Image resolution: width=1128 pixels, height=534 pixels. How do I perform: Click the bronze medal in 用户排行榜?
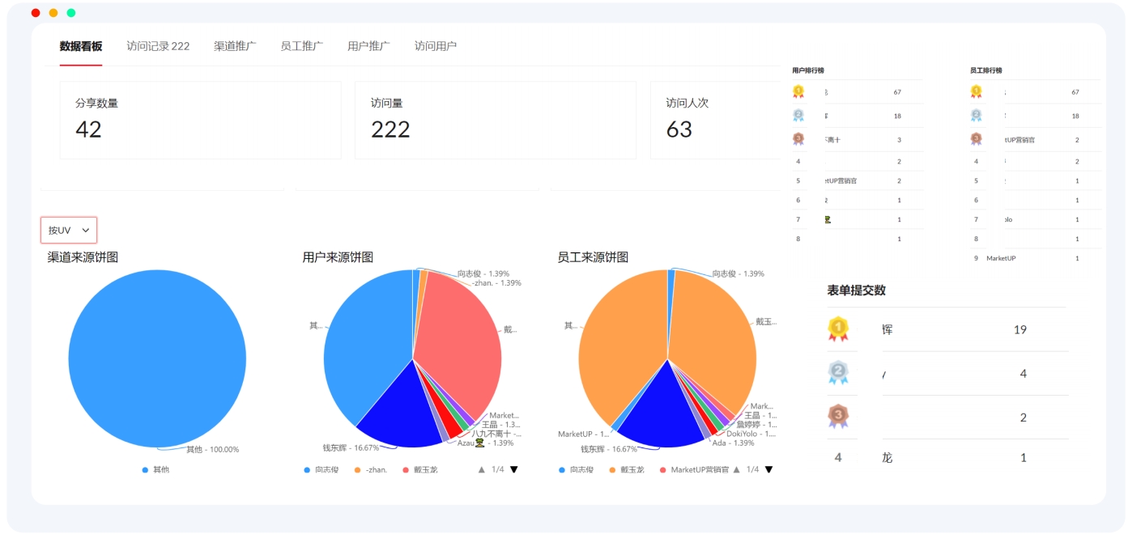[798, 139]
